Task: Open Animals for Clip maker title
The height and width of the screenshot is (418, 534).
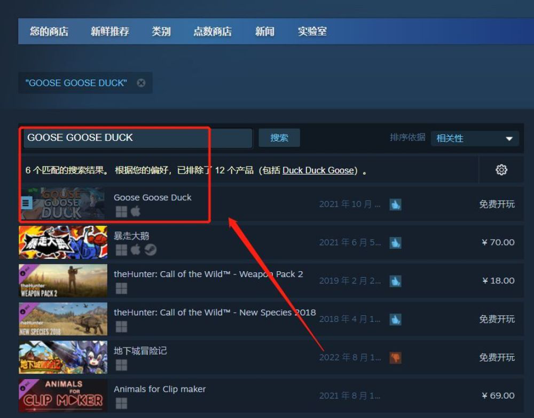Action: coord(160,389)
